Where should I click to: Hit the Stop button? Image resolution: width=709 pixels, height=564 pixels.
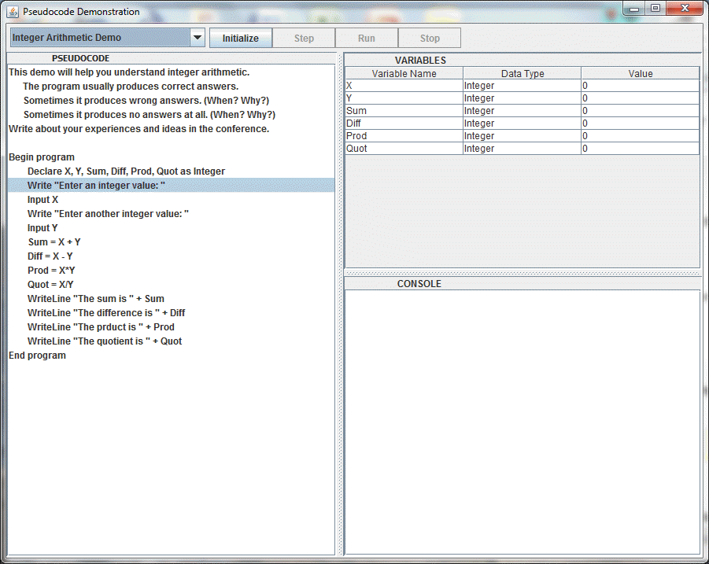(430, 38)
